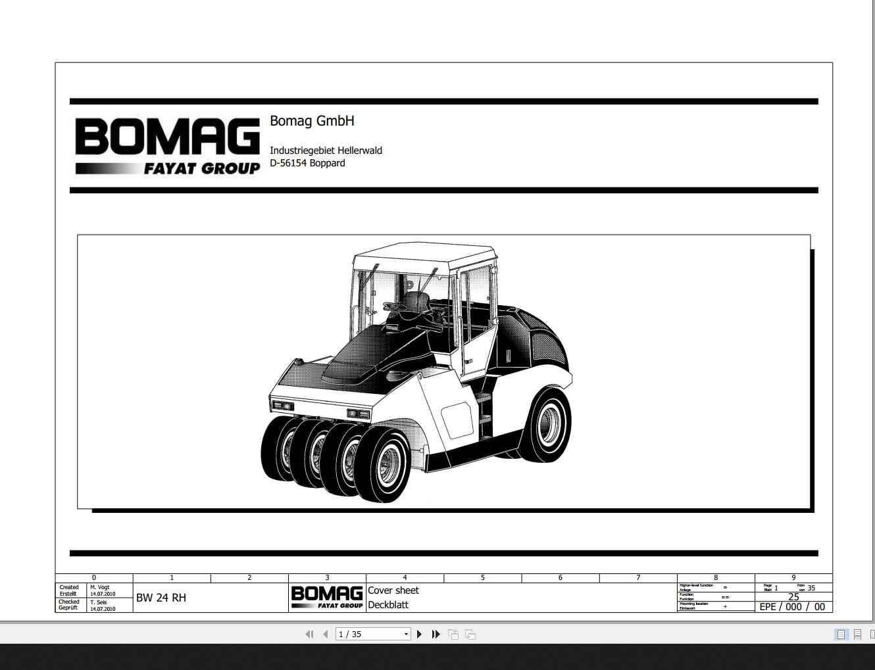Click the BOMAG logo at the document top
875x670 pixels.
(166, 143)
